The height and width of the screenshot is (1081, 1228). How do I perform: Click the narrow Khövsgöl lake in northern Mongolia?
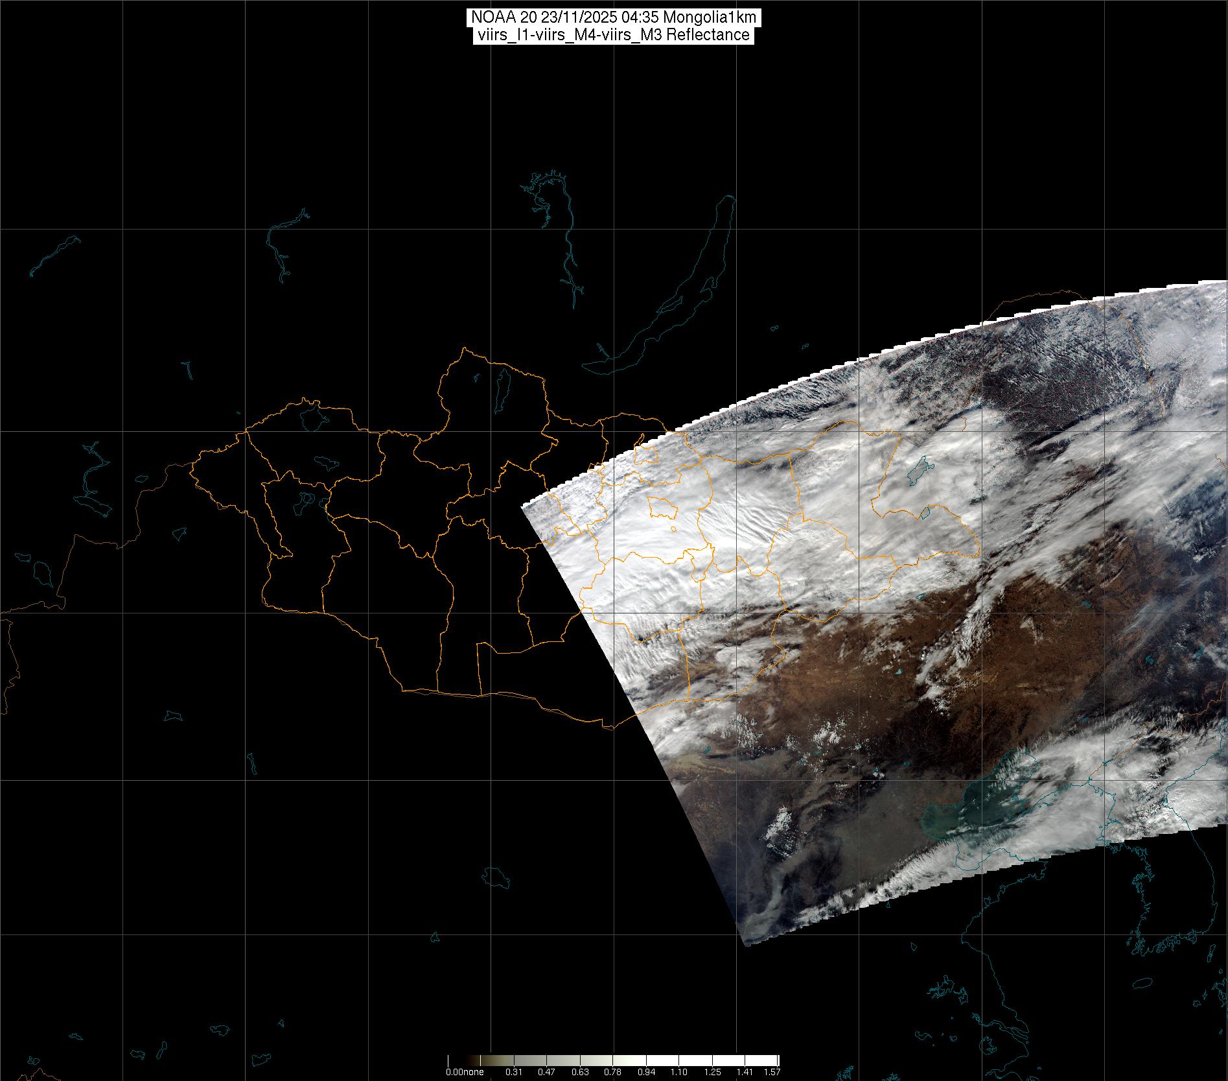[x=501, y=387]
